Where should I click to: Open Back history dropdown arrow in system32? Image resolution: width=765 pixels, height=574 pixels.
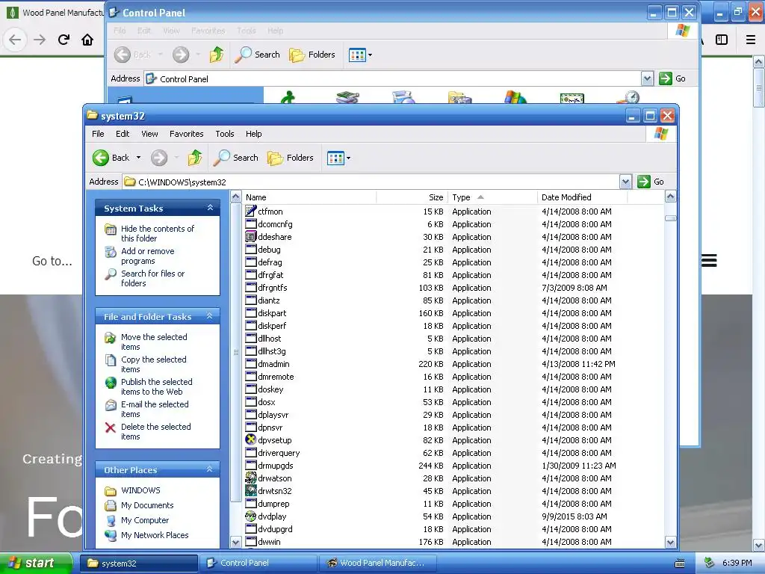[x=138, y=158]
